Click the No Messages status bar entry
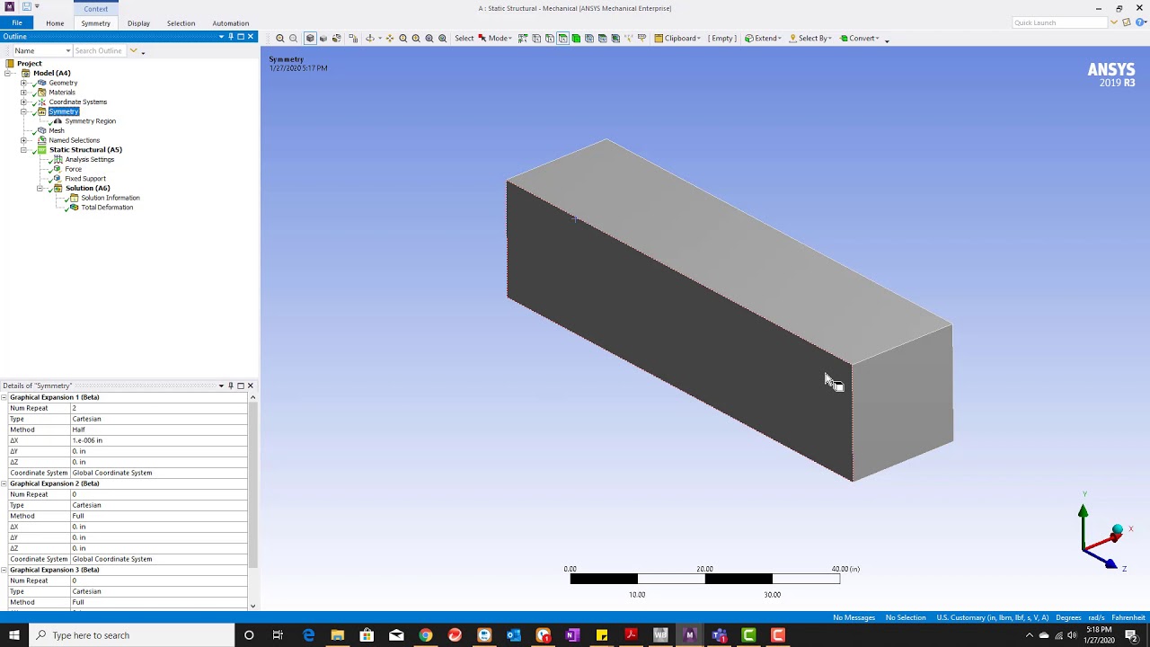This screenshot has height=647, width=1150. (854, 617)
